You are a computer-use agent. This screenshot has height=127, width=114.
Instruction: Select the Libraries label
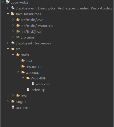coord(28,37)
